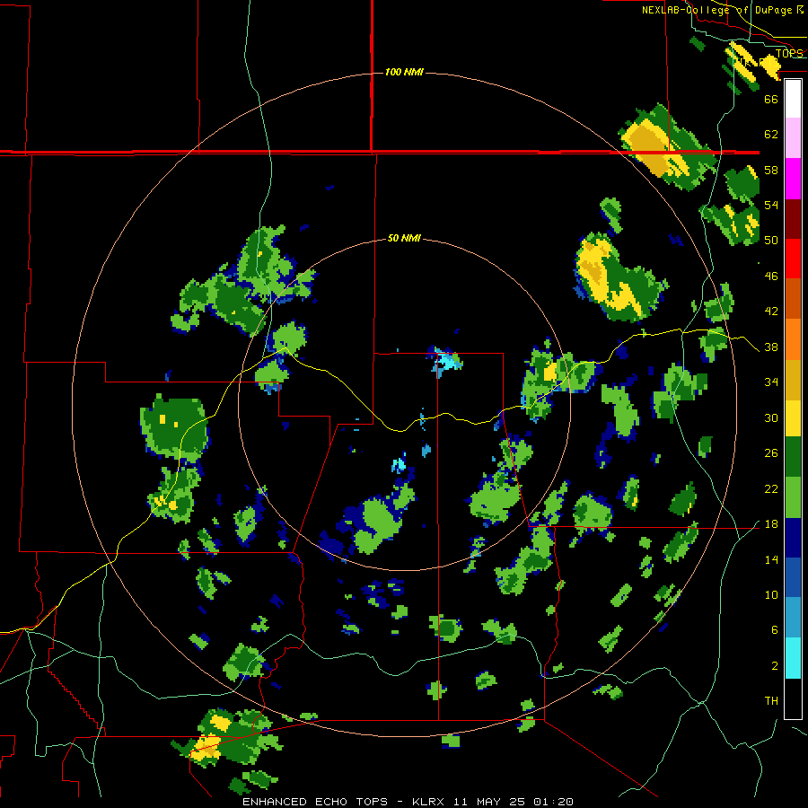Click the 100 NMI range ring label

click(404, 72)
